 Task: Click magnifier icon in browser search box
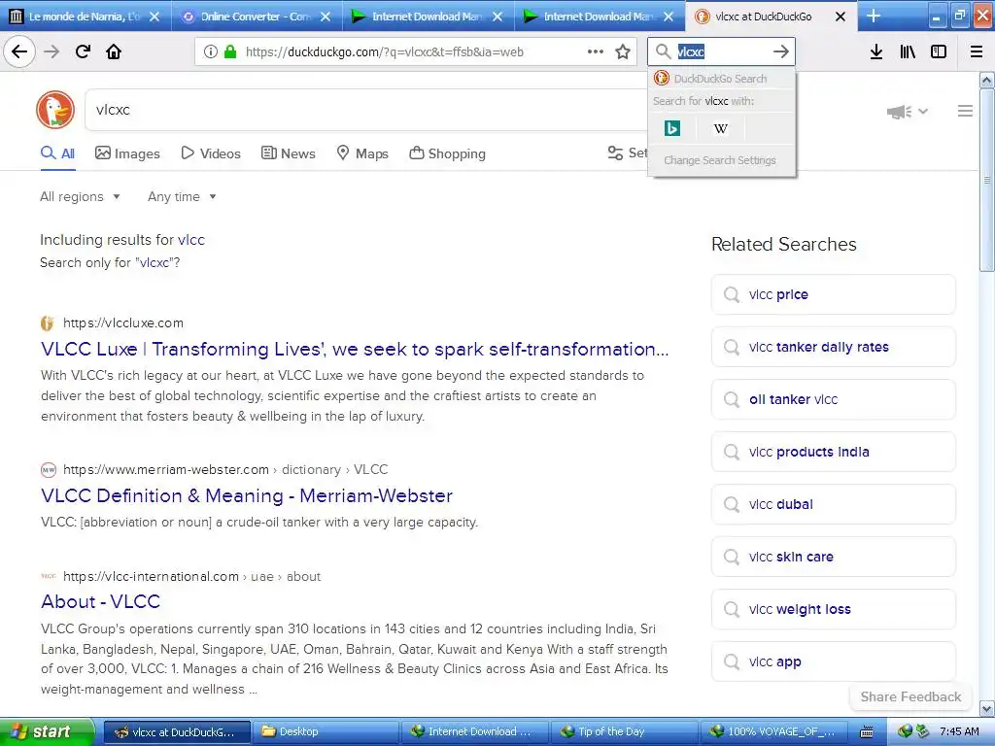point(663,51)
